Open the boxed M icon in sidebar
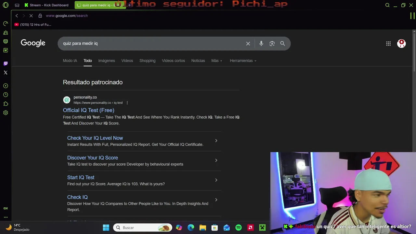This screenshot has width=416, height=234. pyautogui.click(x=6, y=50)
